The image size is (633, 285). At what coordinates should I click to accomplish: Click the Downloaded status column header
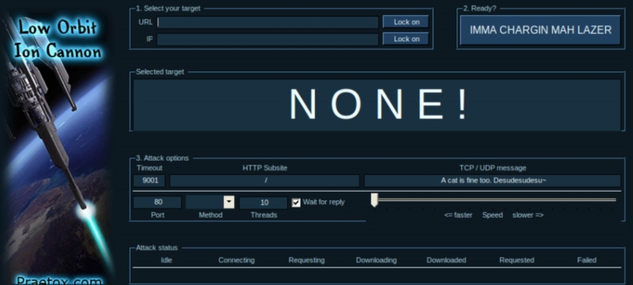pyautogui.click(x=446, y=260)
